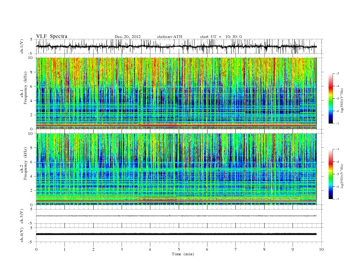
Task: Click inside the ch.1 frequency spectrogram panel
Action: pyautogui.click(x=176, y=93)
